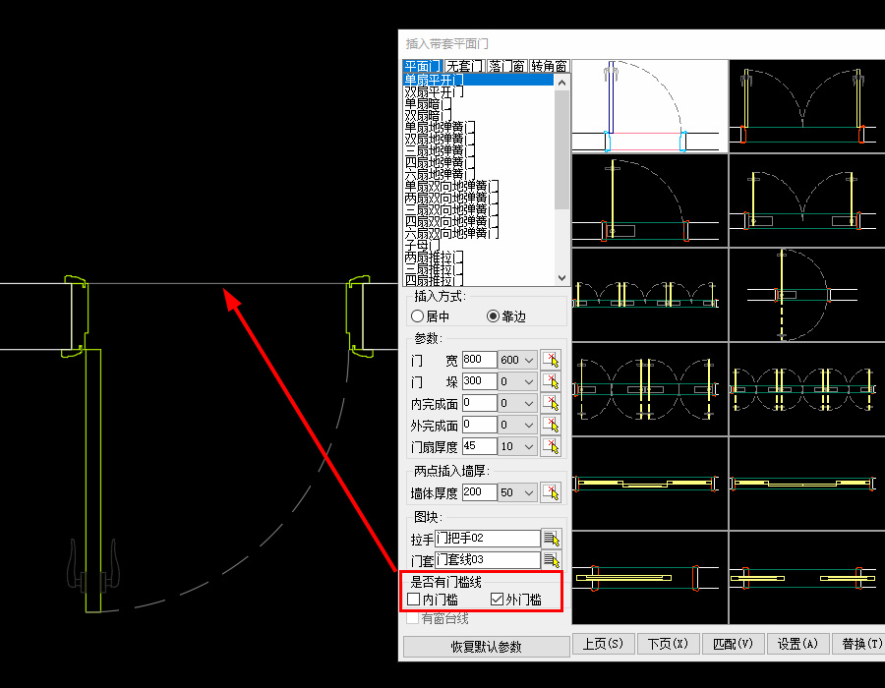Expand the 门宽 600 preset dropdown
Viewport: 885px width, 688px height.
coord(529,360)
